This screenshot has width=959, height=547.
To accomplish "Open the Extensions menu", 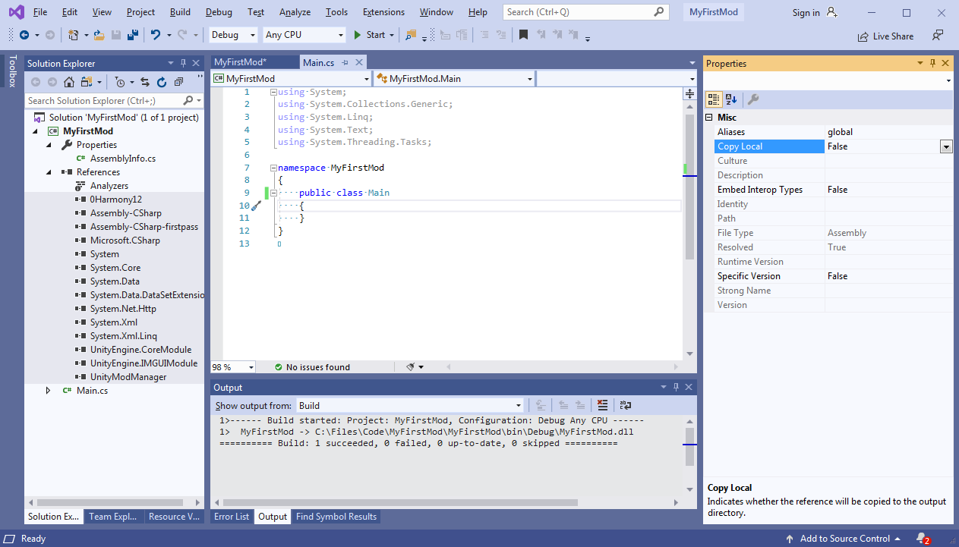I will point(383,12).
